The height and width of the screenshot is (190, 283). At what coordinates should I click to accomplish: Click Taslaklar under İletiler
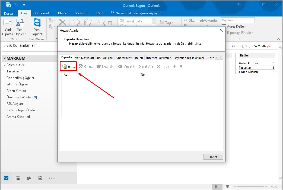tap(245, 68)
